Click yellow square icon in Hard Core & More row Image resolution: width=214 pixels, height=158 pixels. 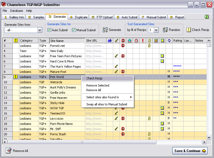pos(162,61)
